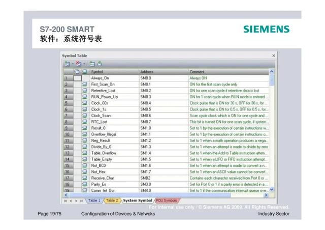
Task: Click the horizontal scrollbar left arrow
Action: [66, 195]
